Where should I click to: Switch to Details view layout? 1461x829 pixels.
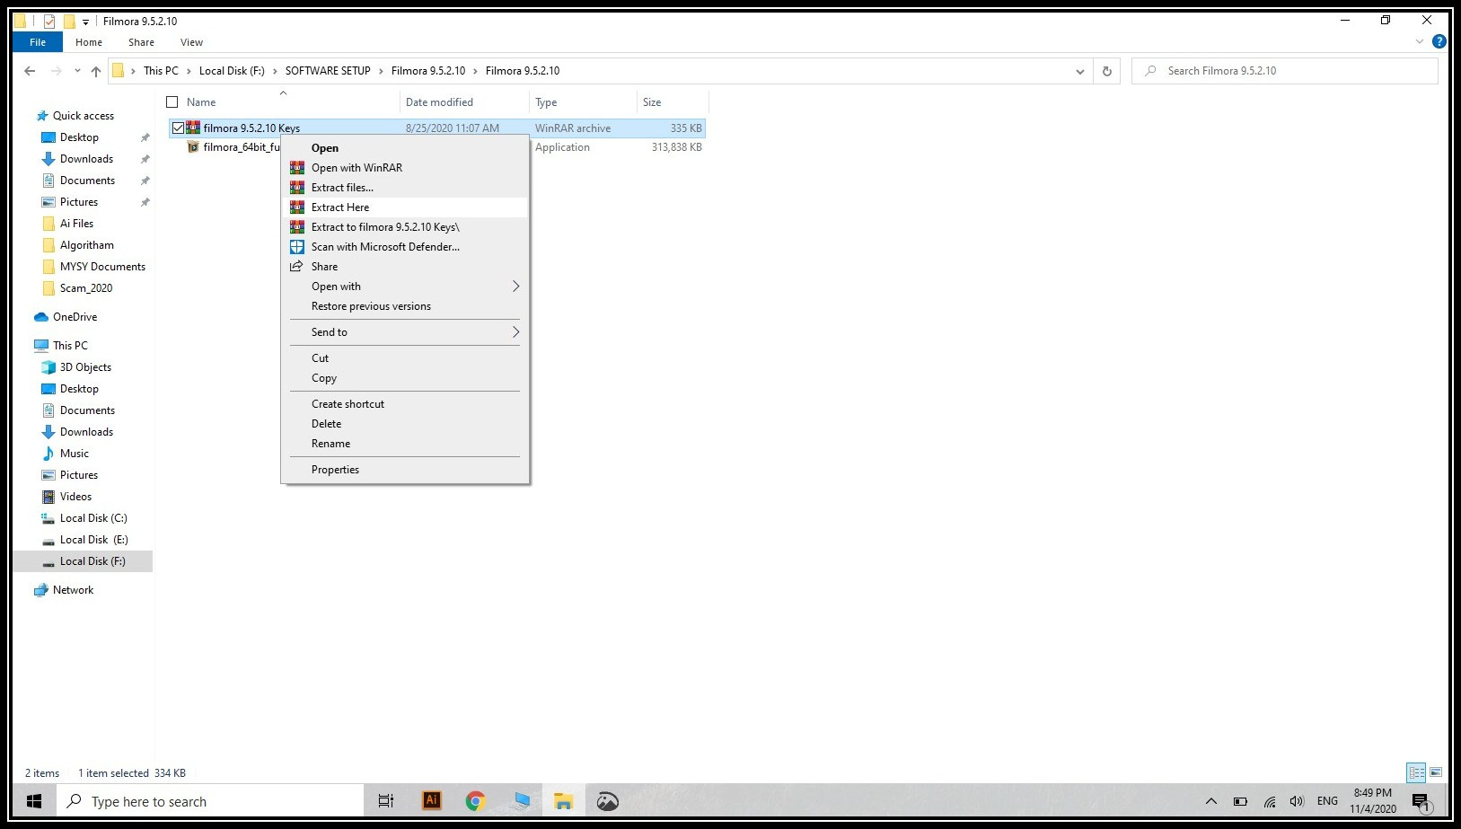1417,772
